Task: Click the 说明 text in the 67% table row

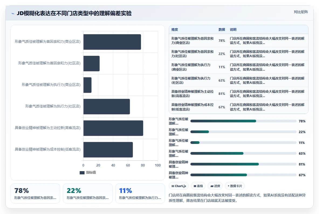Action: 267,107
